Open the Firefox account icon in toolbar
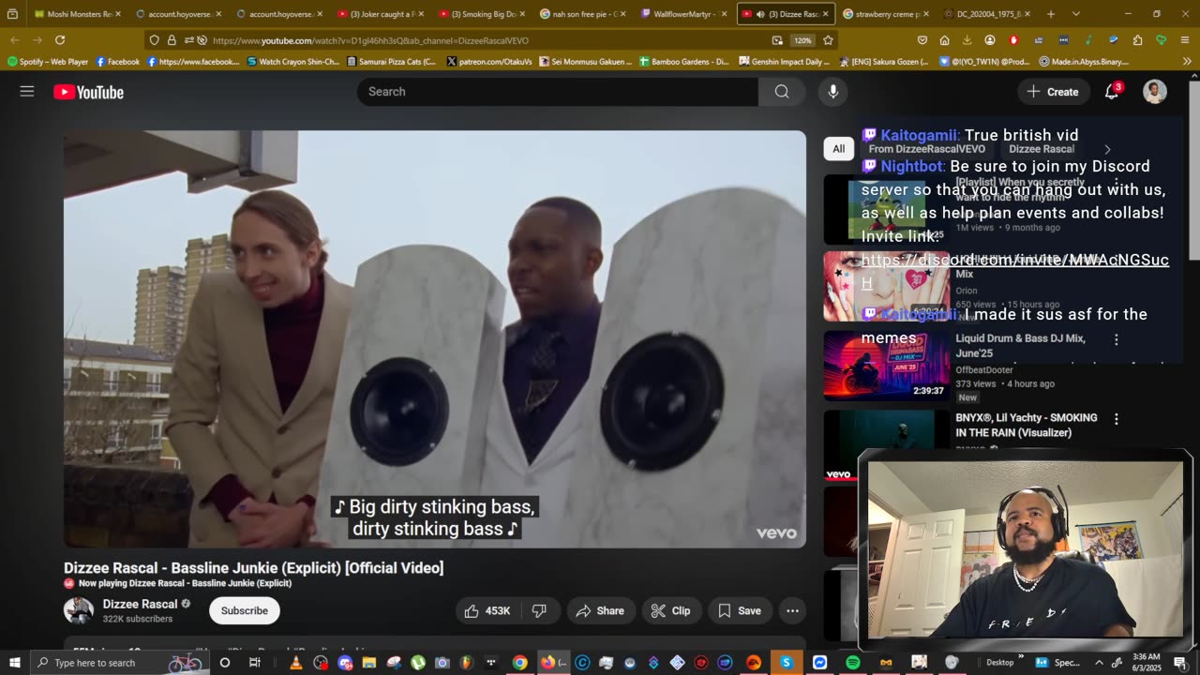This screenshot has height=675, width=1200. point(990,40)
